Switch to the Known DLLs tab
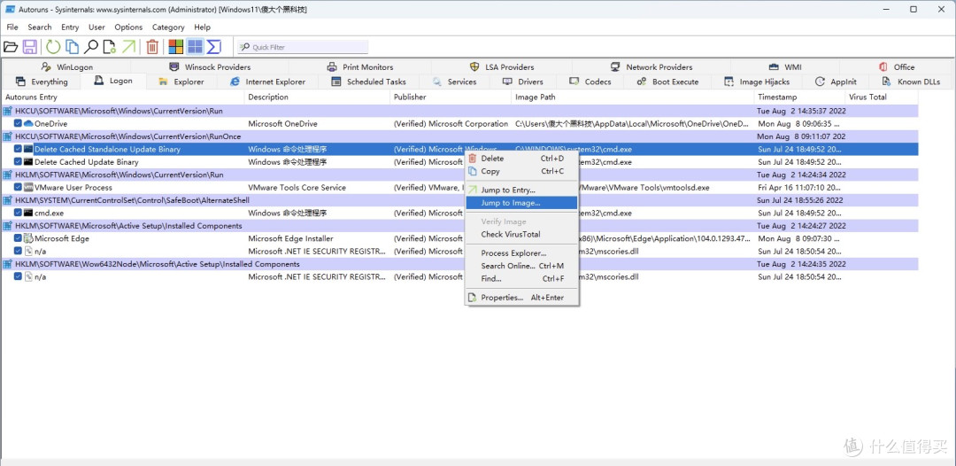 (911, 82)
